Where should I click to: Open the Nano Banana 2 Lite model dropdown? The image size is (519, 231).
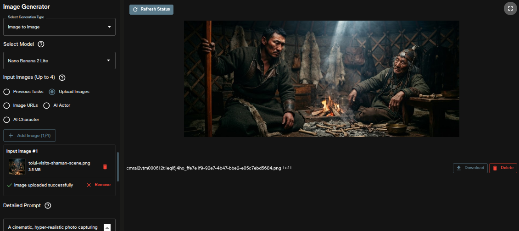pos(59,60)
